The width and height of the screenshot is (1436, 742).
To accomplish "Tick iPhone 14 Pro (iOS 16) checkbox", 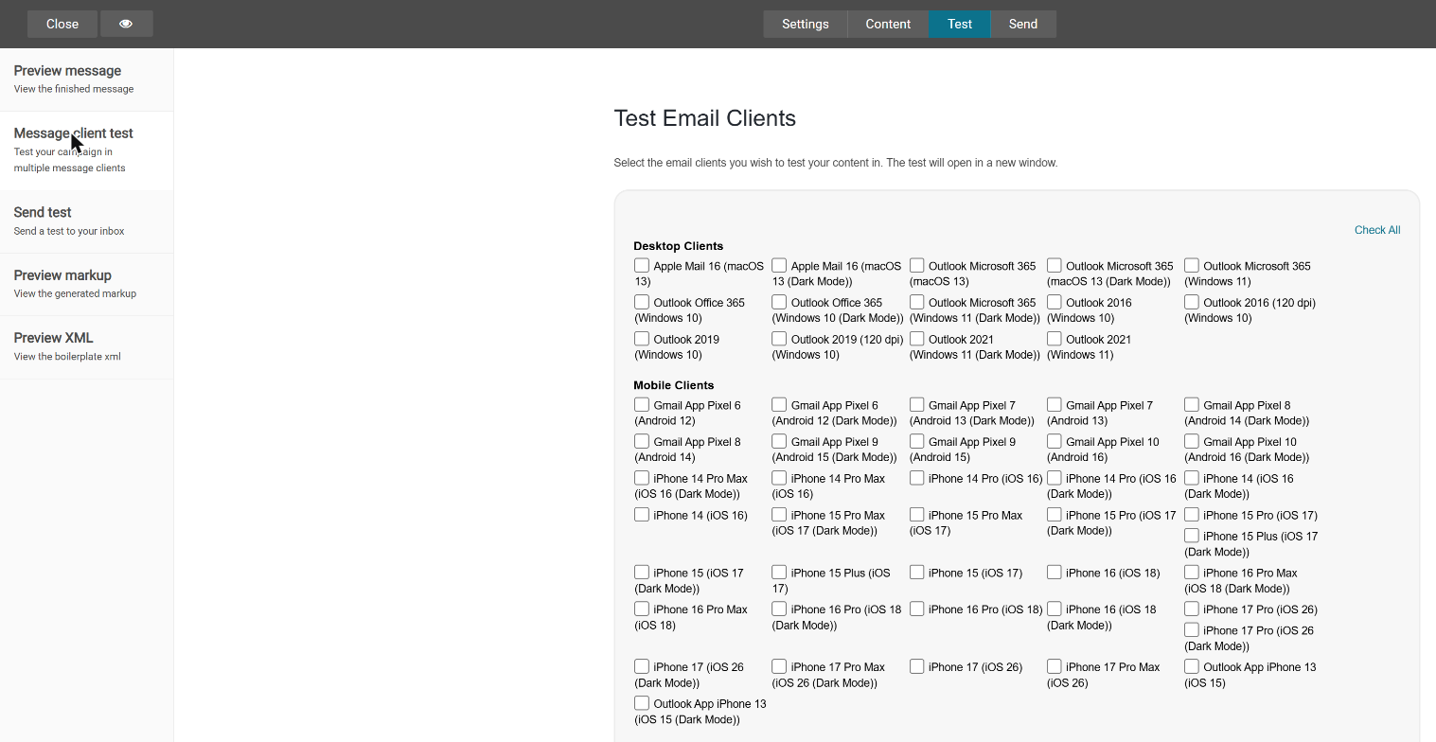I will (917, 478).
